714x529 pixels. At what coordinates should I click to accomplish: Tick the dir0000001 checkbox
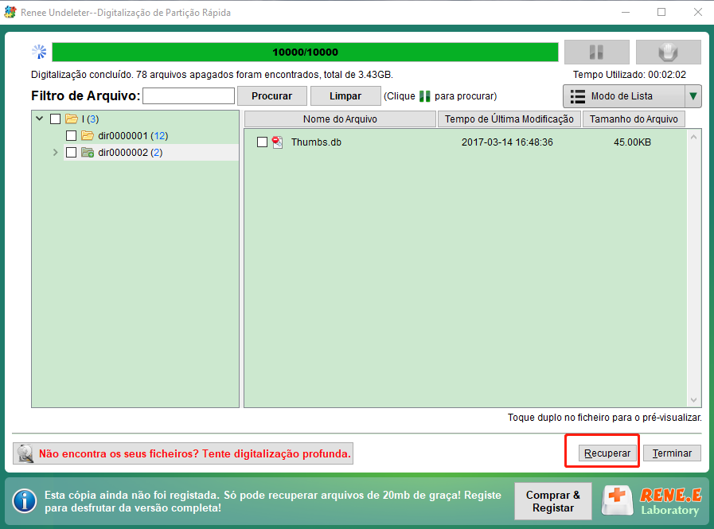pyautogui.click(x=71, y=136)
